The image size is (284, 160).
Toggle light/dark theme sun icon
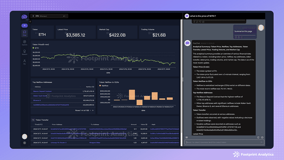[24, 143]
